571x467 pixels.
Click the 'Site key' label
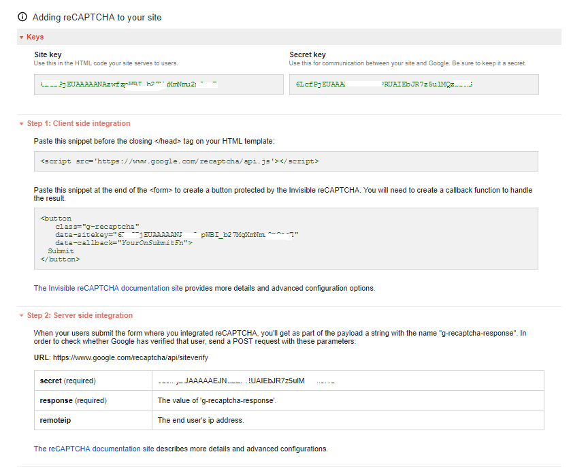48,54
